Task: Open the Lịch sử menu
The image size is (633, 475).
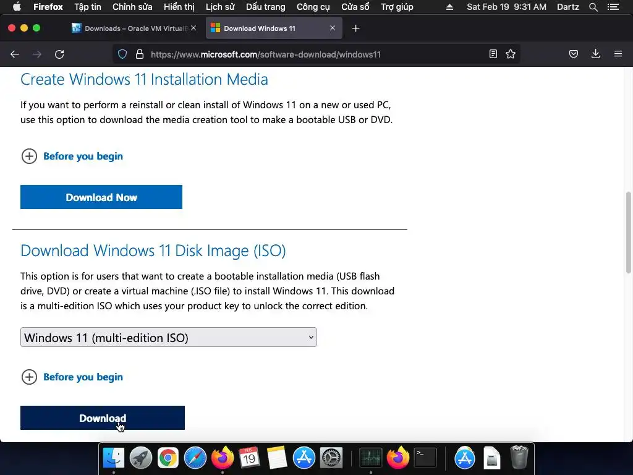Action: tap(220, 7)
